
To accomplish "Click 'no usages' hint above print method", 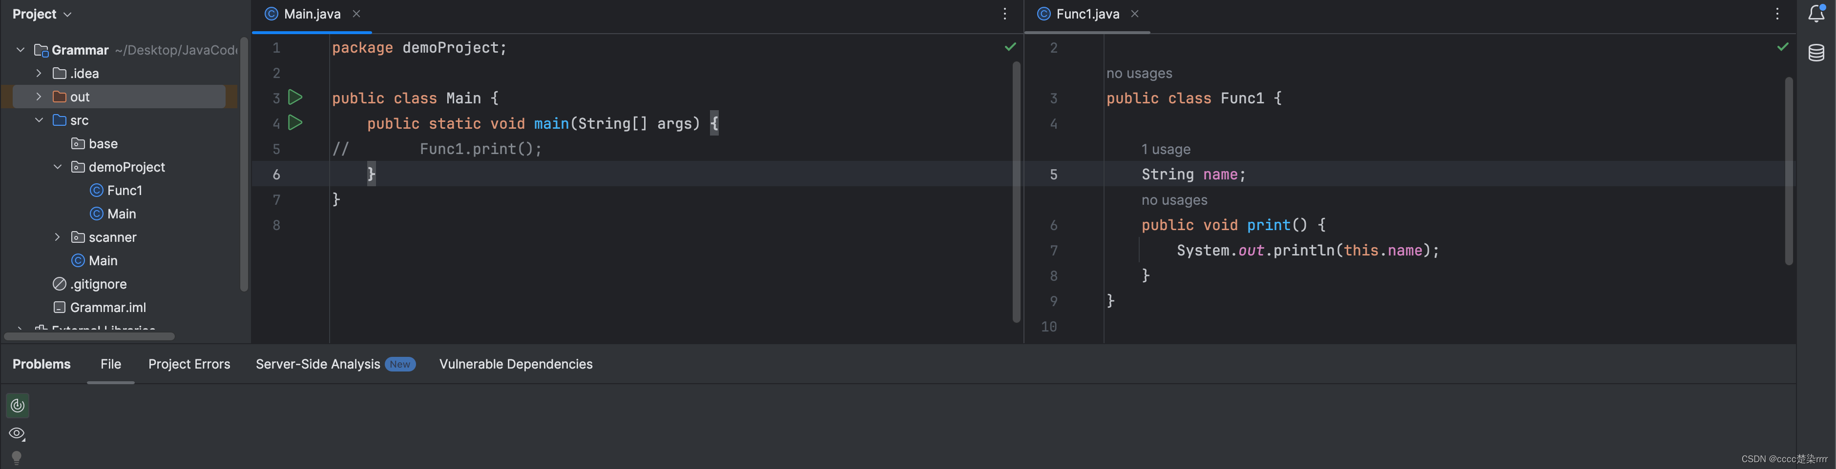I will pyautogui.click(x=1174, y=201).
